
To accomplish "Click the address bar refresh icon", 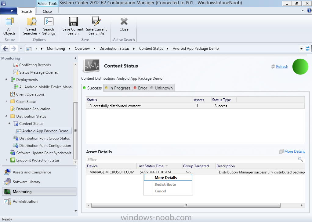I will click(x=308, y=49).
